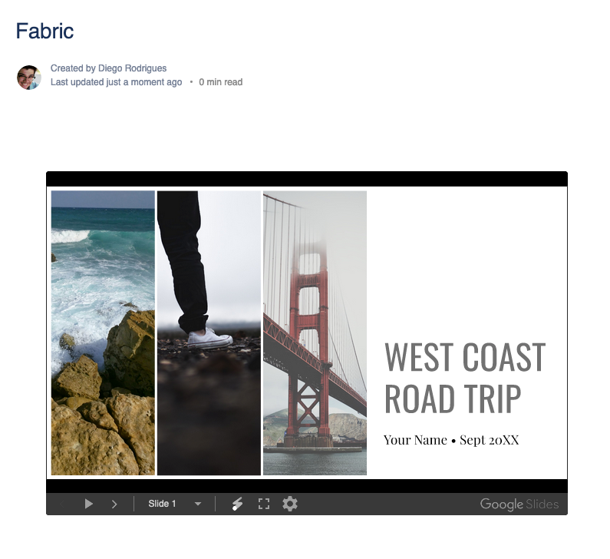This screenshot has width=610, height=559.
Task: Click the author avatar picture
Action: click(29, 77)
